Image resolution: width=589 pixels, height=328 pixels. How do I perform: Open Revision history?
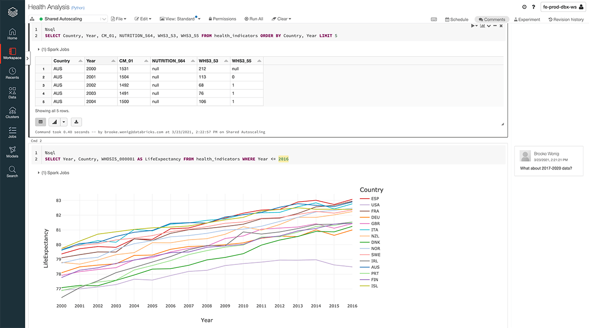tap(566, 19)
